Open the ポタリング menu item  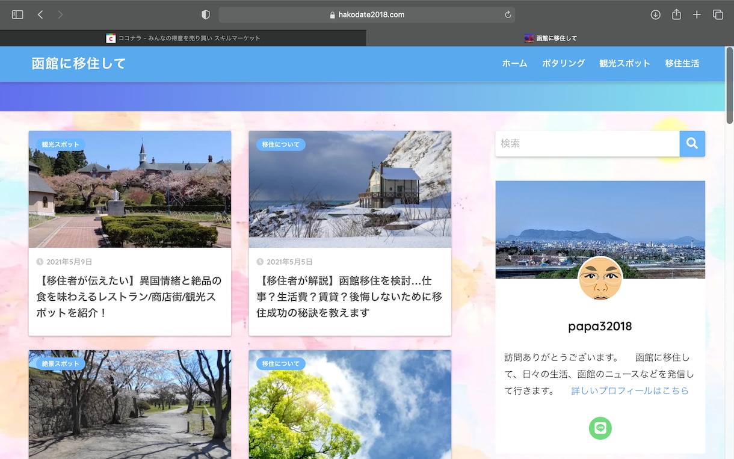point(563,63)
